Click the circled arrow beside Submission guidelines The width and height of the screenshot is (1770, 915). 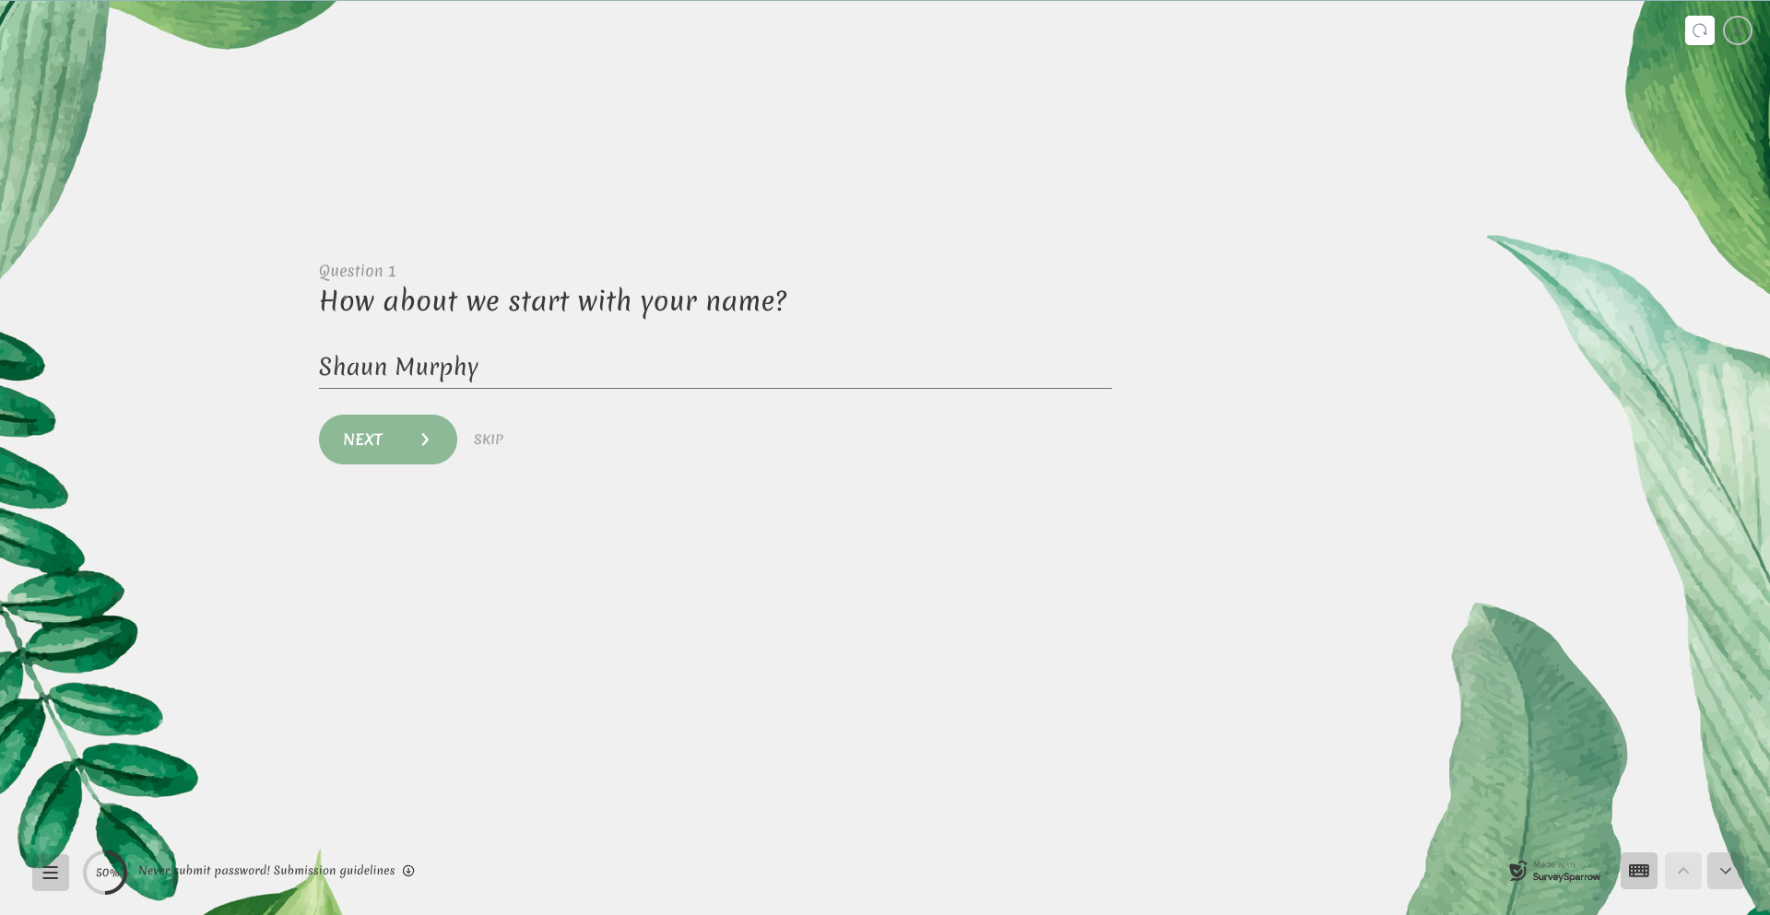[x=408, y=871]
